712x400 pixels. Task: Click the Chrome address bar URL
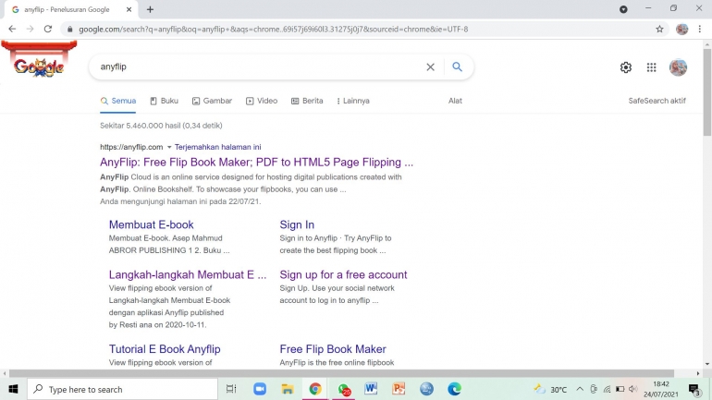click(x=274, y=29)
